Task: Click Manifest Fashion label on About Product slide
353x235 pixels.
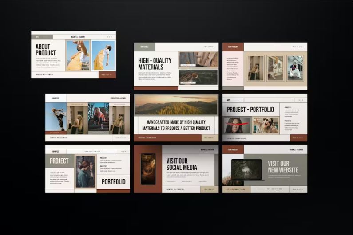Action: (78, 37)
